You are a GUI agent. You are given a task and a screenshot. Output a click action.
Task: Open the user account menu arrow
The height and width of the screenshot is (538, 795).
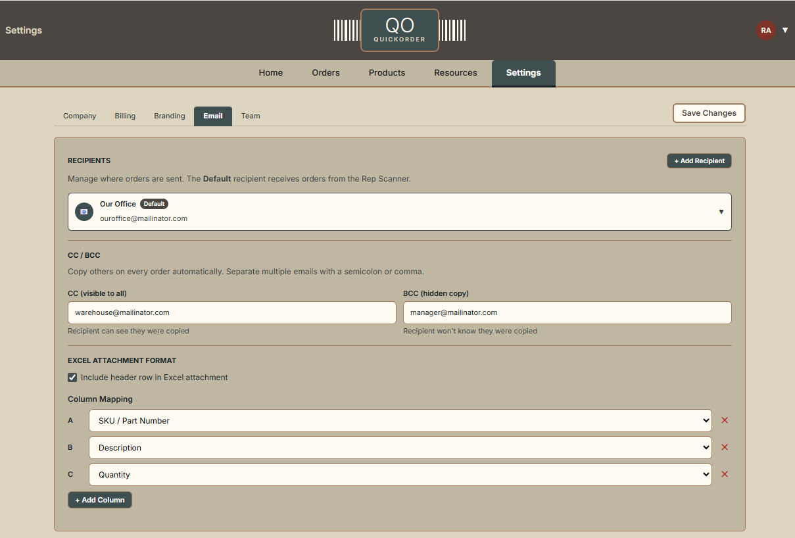(x=785, y=30)
